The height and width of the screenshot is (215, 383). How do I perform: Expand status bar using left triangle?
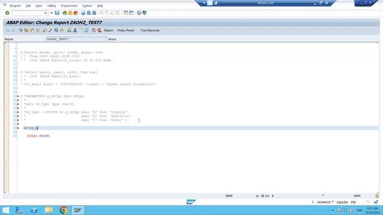(313, 202)
